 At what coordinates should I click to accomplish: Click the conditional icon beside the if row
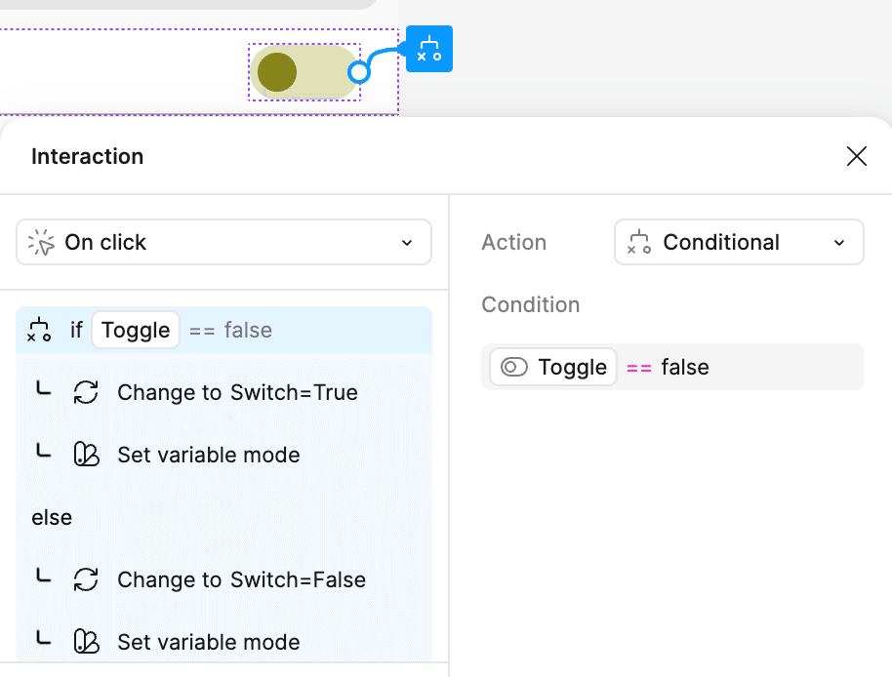[39, 331]
